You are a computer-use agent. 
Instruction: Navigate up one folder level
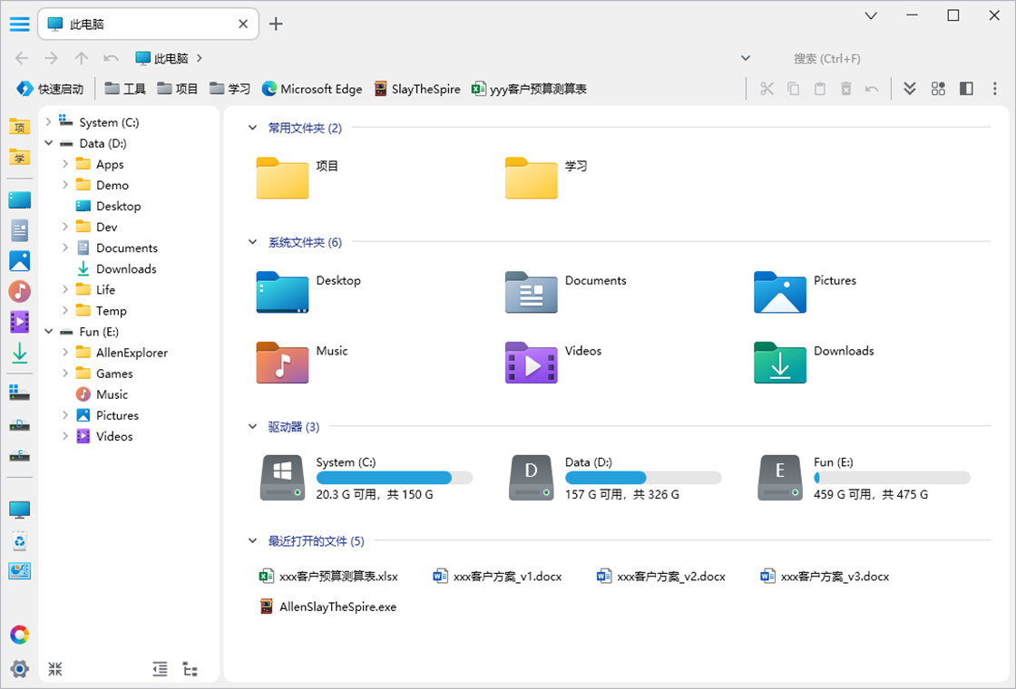(x=81, y=58)
